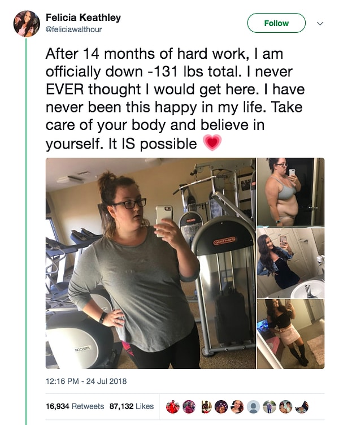The image size is (339, 425).
Task: Open the smiling woman liker avatar
Action: coord(237,406)
